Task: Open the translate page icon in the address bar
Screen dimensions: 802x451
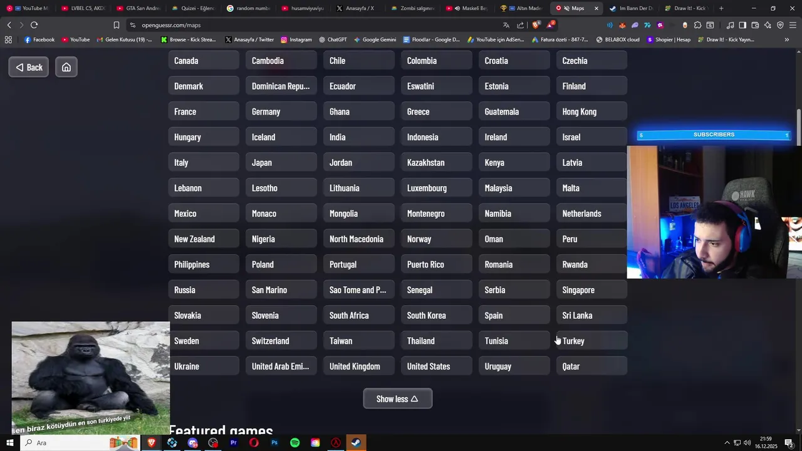Action: (506, 25)
